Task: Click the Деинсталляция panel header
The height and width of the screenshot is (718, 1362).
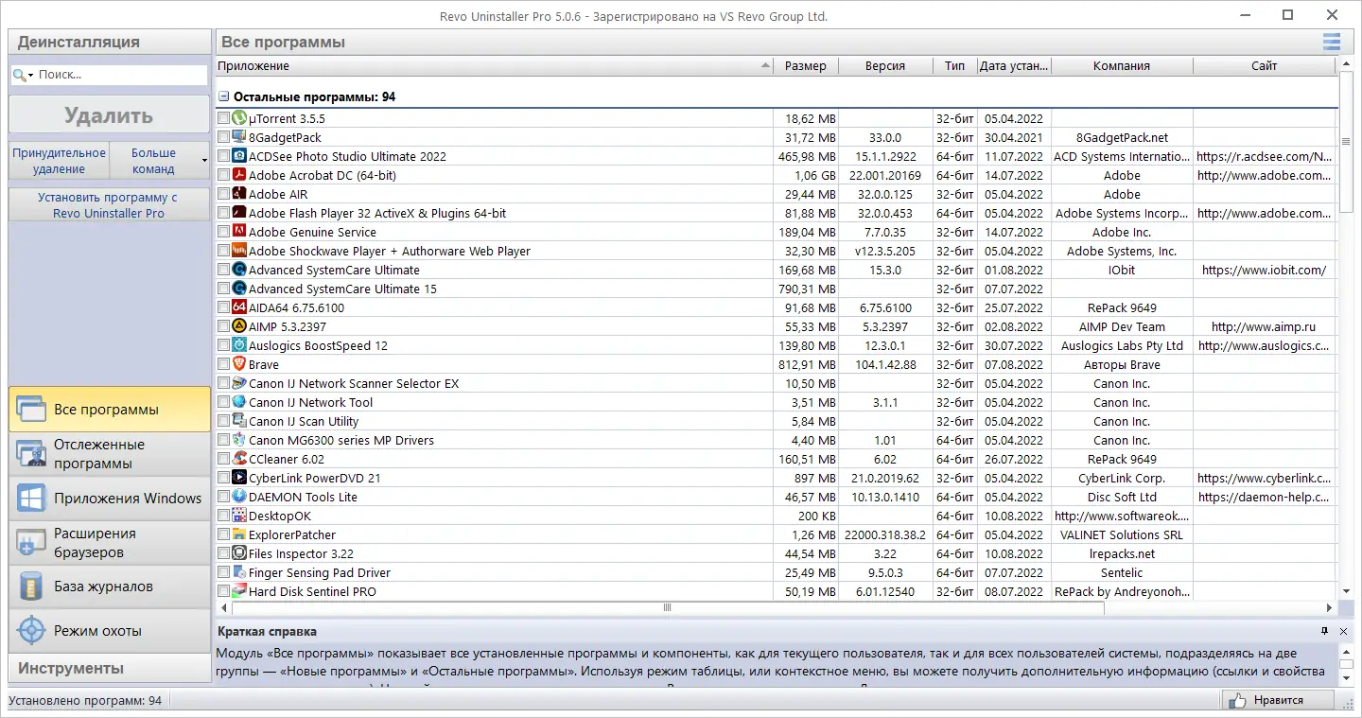Action: tap(110, 42)
